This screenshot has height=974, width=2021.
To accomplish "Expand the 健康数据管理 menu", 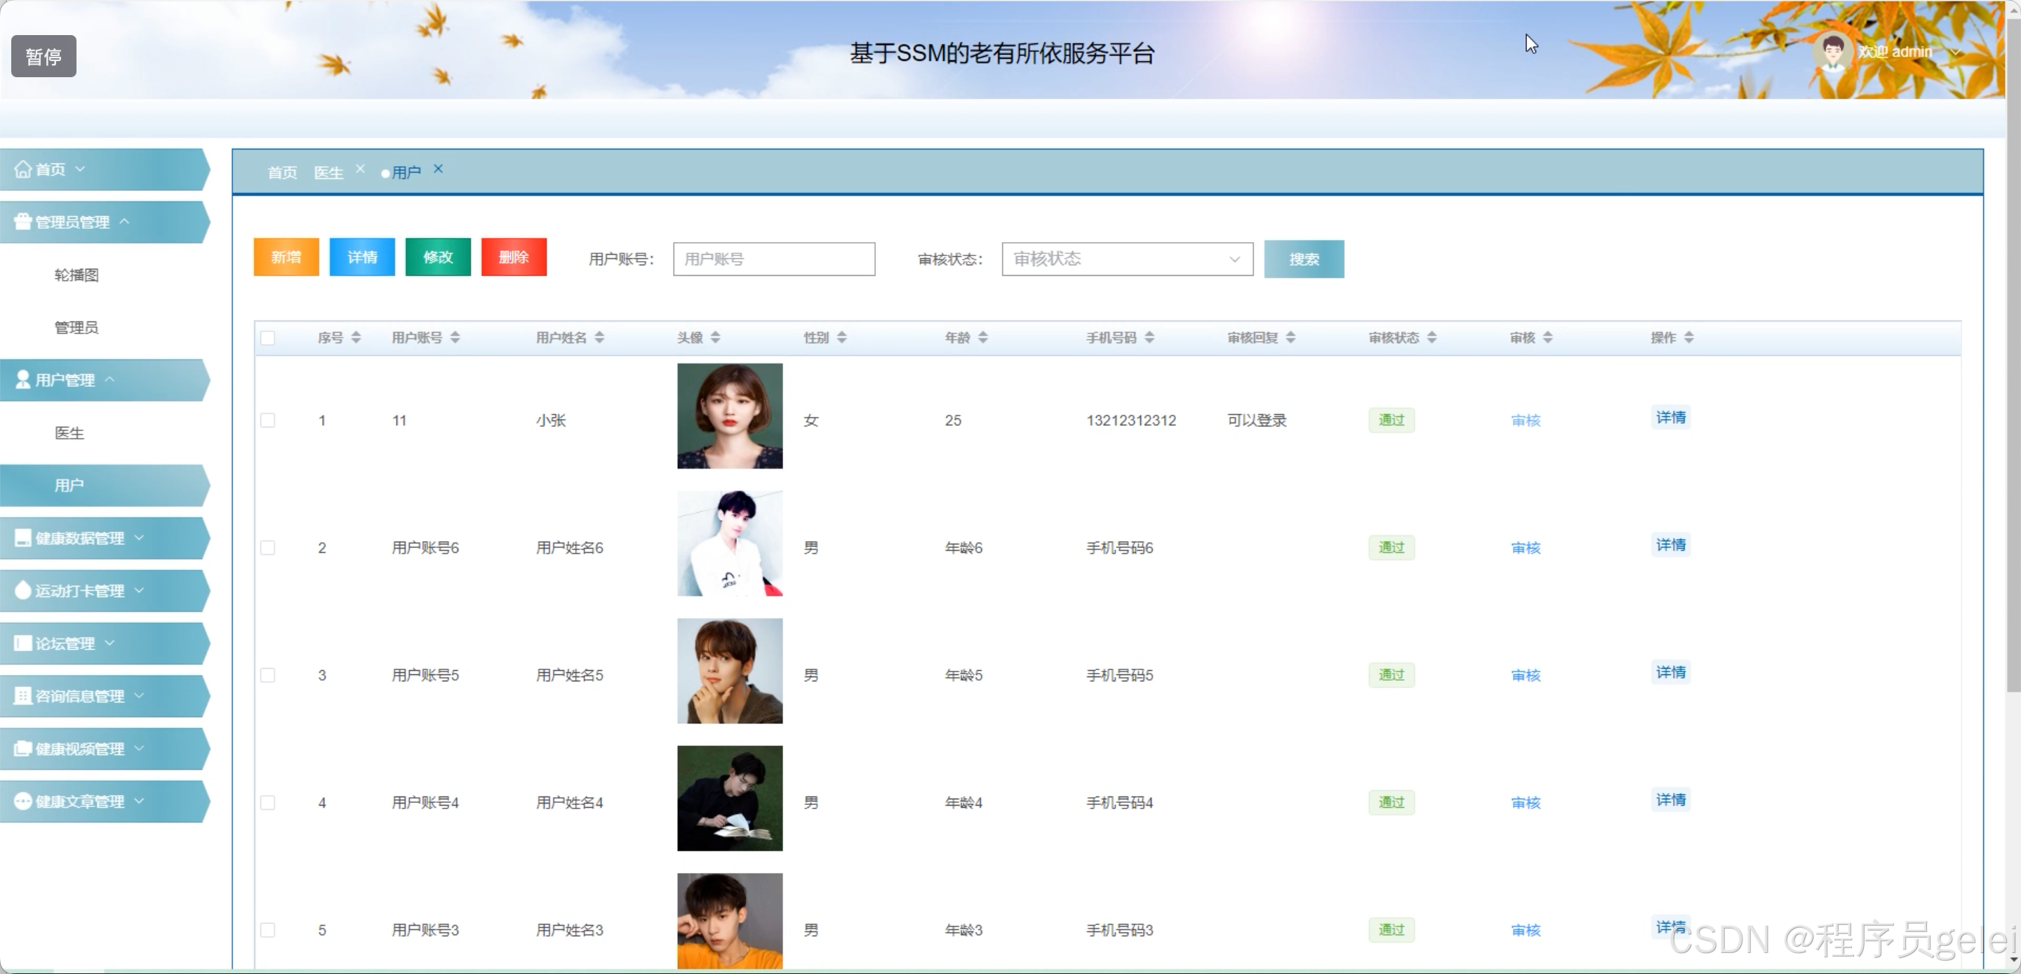I will point(80,538).
